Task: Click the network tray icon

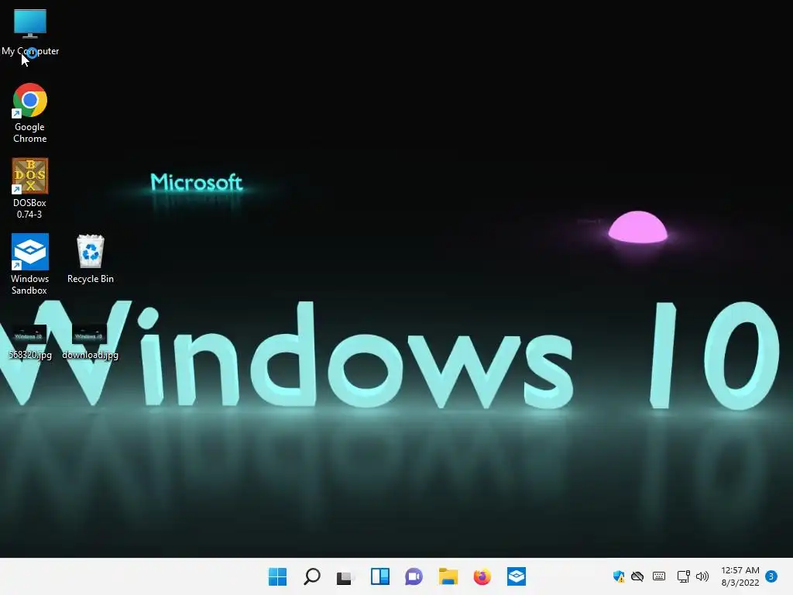Action: [x=683, y=576]
